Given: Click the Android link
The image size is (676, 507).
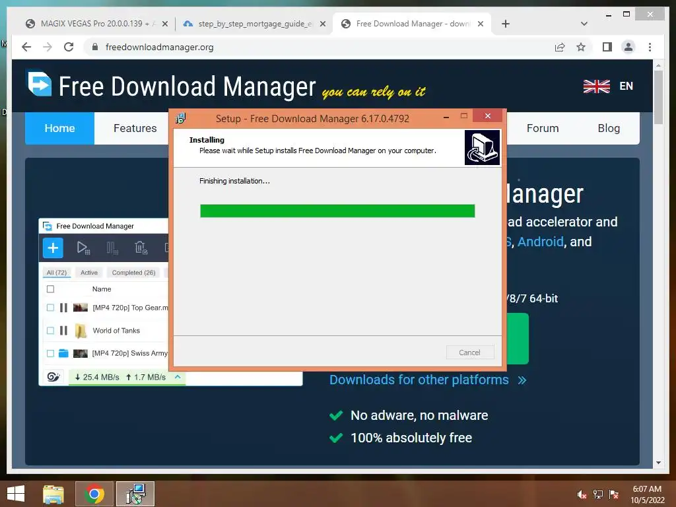Looking at the screenshot, I should tap(540, 242).
